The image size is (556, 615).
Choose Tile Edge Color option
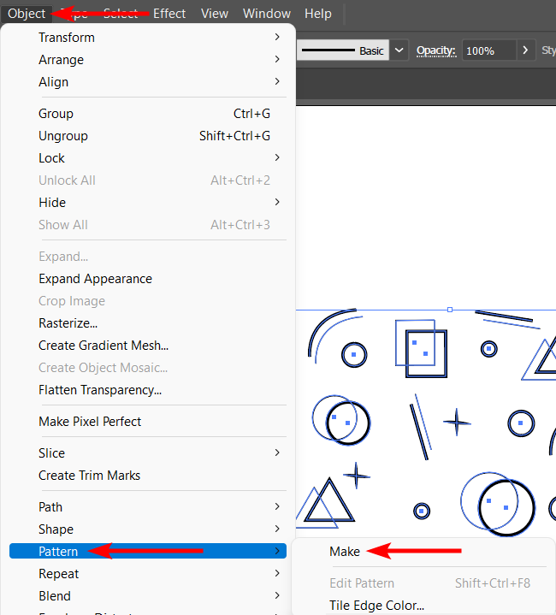click(x=376, y=606)
